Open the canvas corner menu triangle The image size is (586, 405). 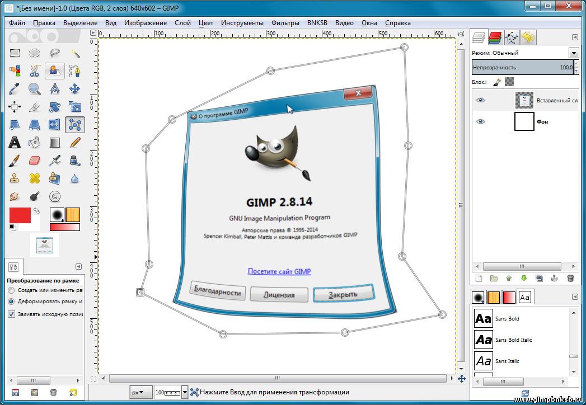[x=93, y=33]
